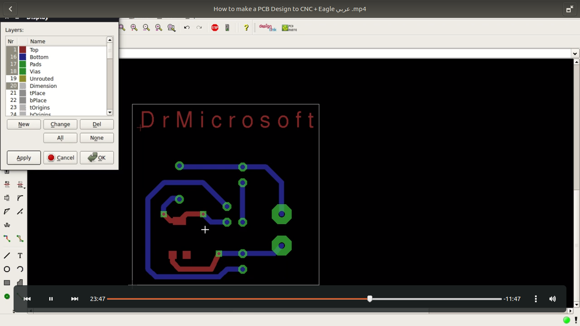The height and width of the screenshot is (326, 580).
Task: Apply the Display layer settings
Action: click(24, 157)
